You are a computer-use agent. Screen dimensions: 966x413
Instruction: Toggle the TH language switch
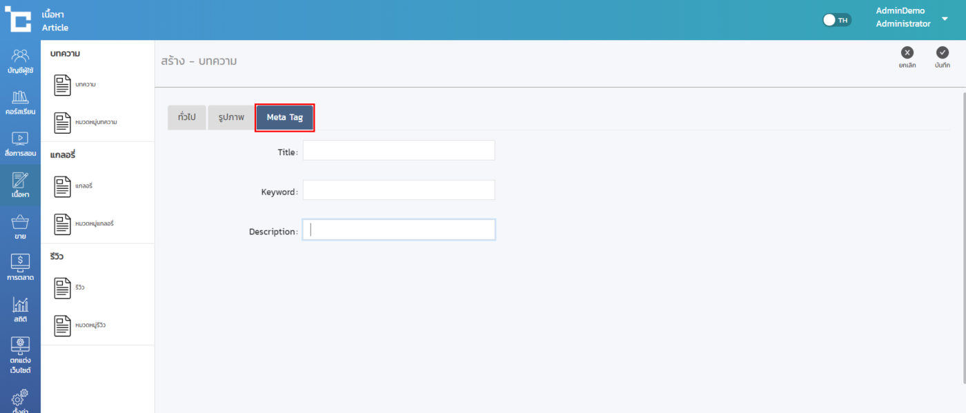point(837,20)
